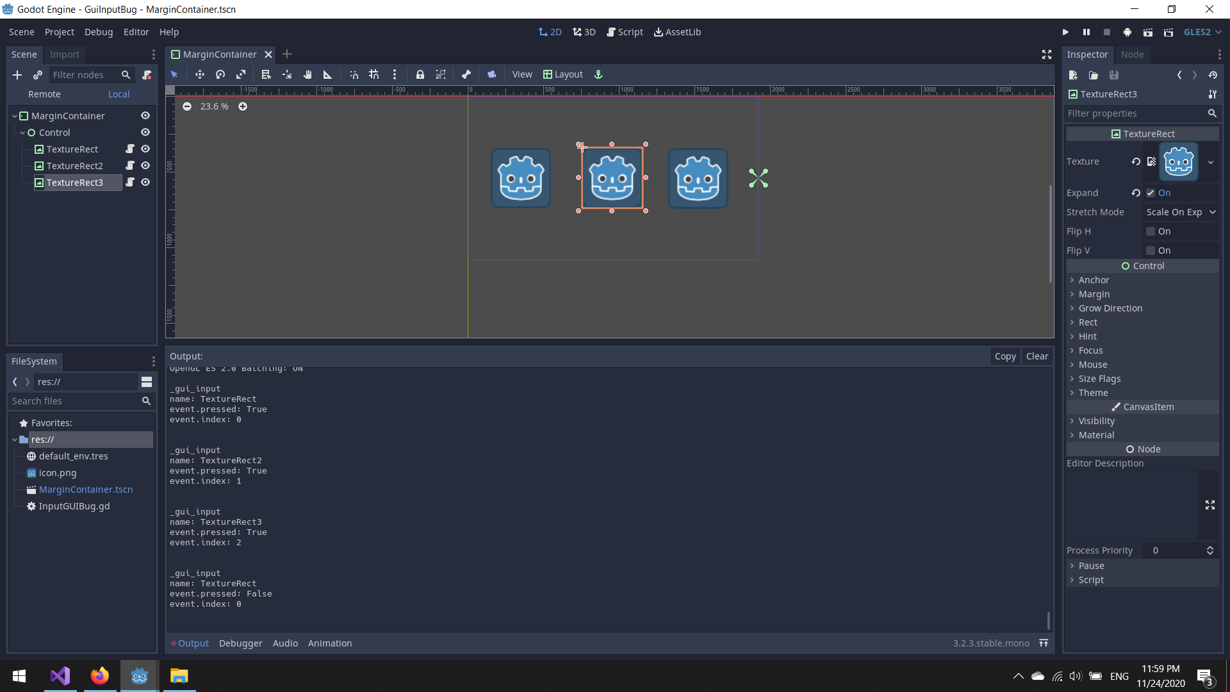Activate the Rotate Mode tool
The width and height of the screenshot is (1230, 692).
220,74
